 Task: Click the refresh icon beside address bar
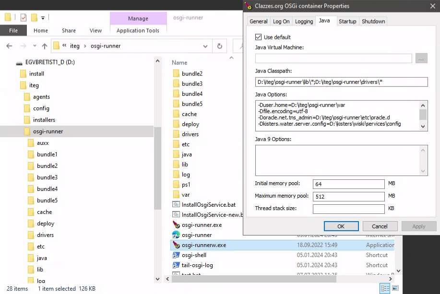[219, 46]
